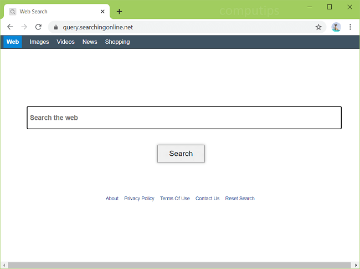The width and height of the screenshot is (360, 269).
Task: Click the horizontal scrollbar track
Action: (x=179, y=265)
